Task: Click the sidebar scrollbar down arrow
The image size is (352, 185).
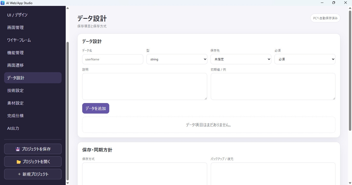Action: 68,183
